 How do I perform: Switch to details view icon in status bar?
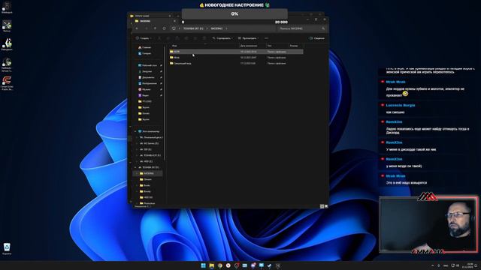[322, 206]
